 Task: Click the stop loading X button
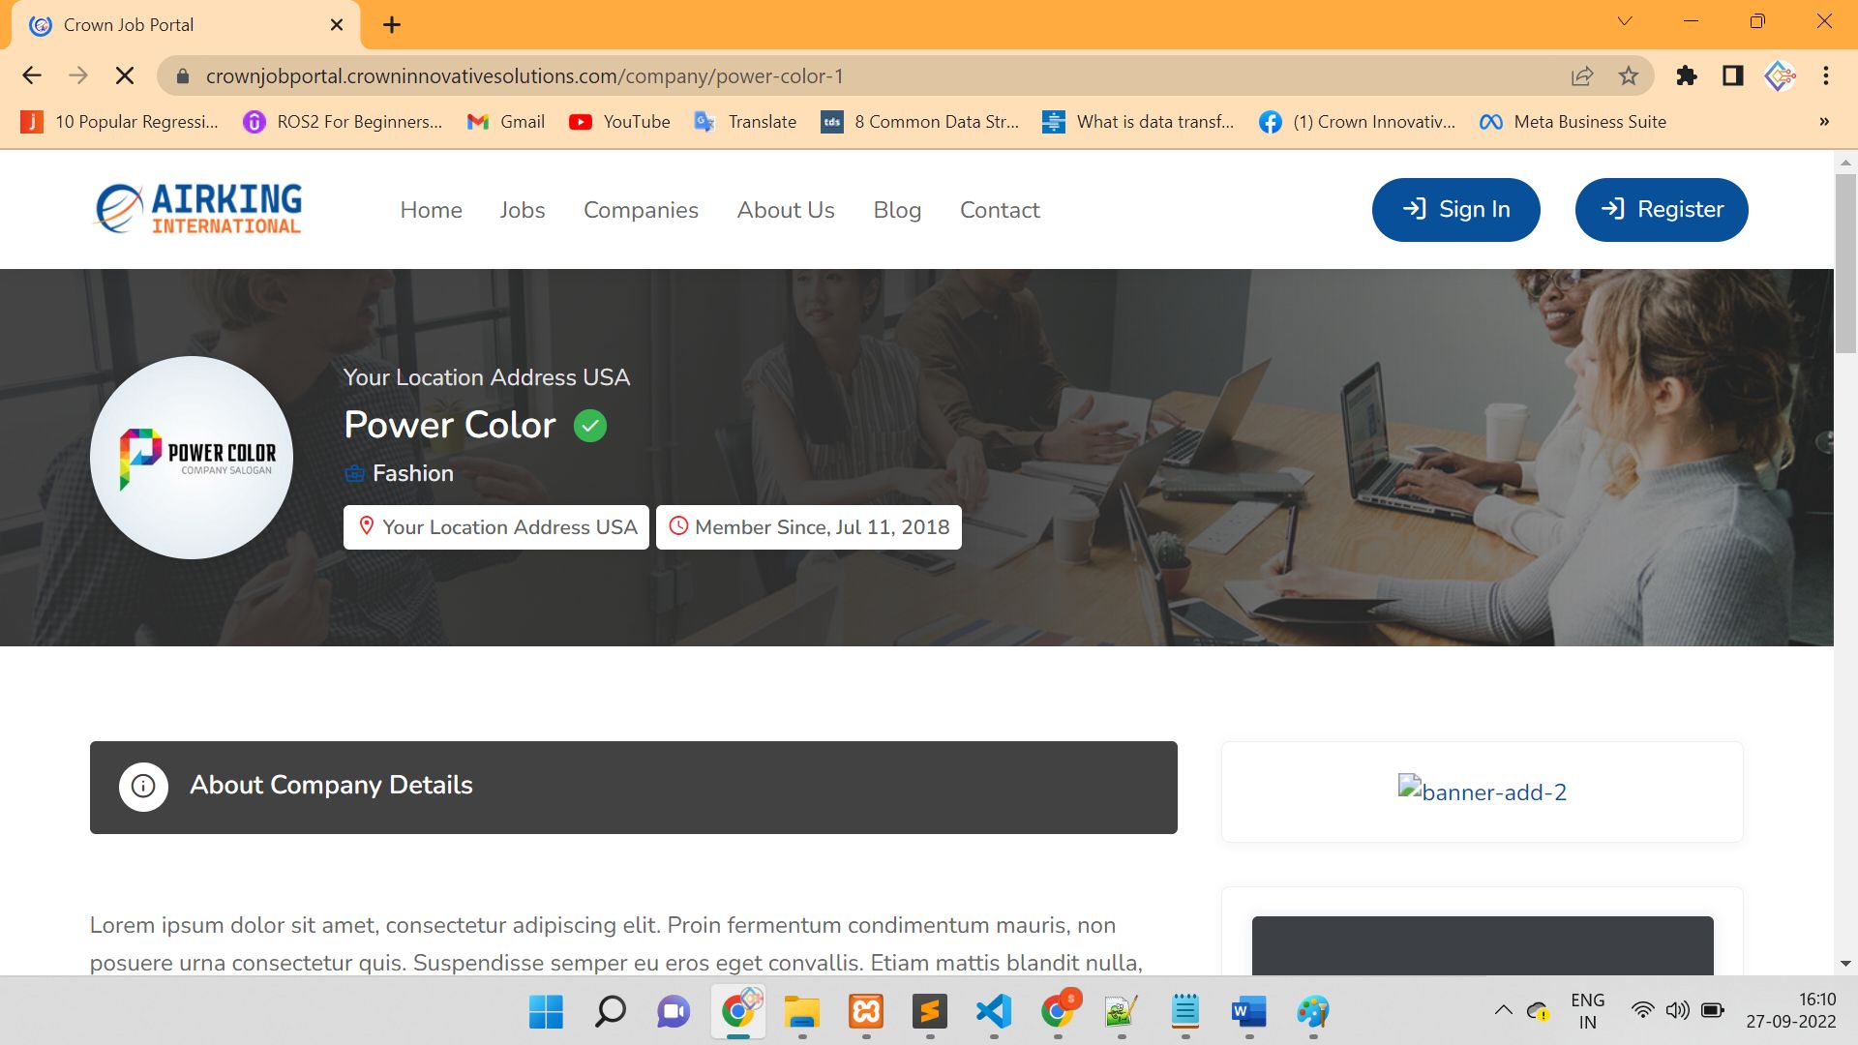click(125, 75)
